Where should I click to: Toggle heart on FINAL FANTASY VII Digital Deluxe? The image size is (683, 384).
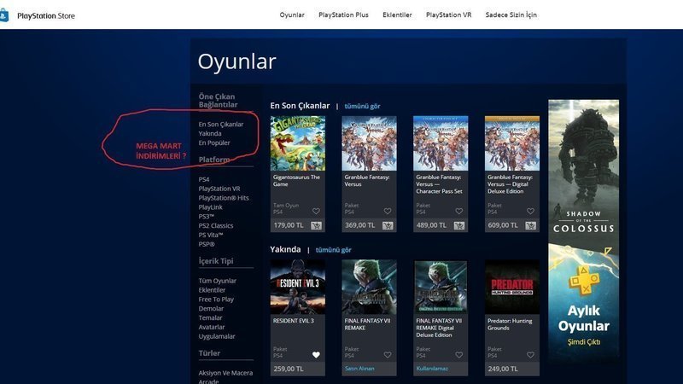click(458, 355)
